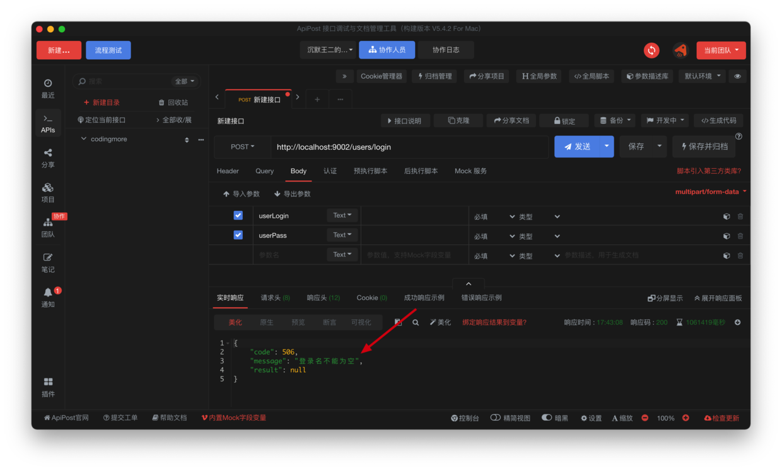Open the POST method dropdown
This screenshot has width=782, height=471.
pyautogui.click(x=243, y=147)
